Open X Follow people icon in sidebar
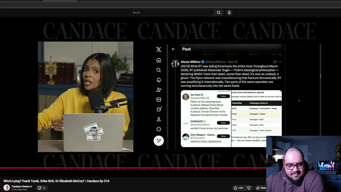341x192 pixels. click(159, 90)
